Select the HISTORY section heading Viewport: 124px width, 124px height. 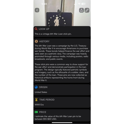[x=44, y=42]
